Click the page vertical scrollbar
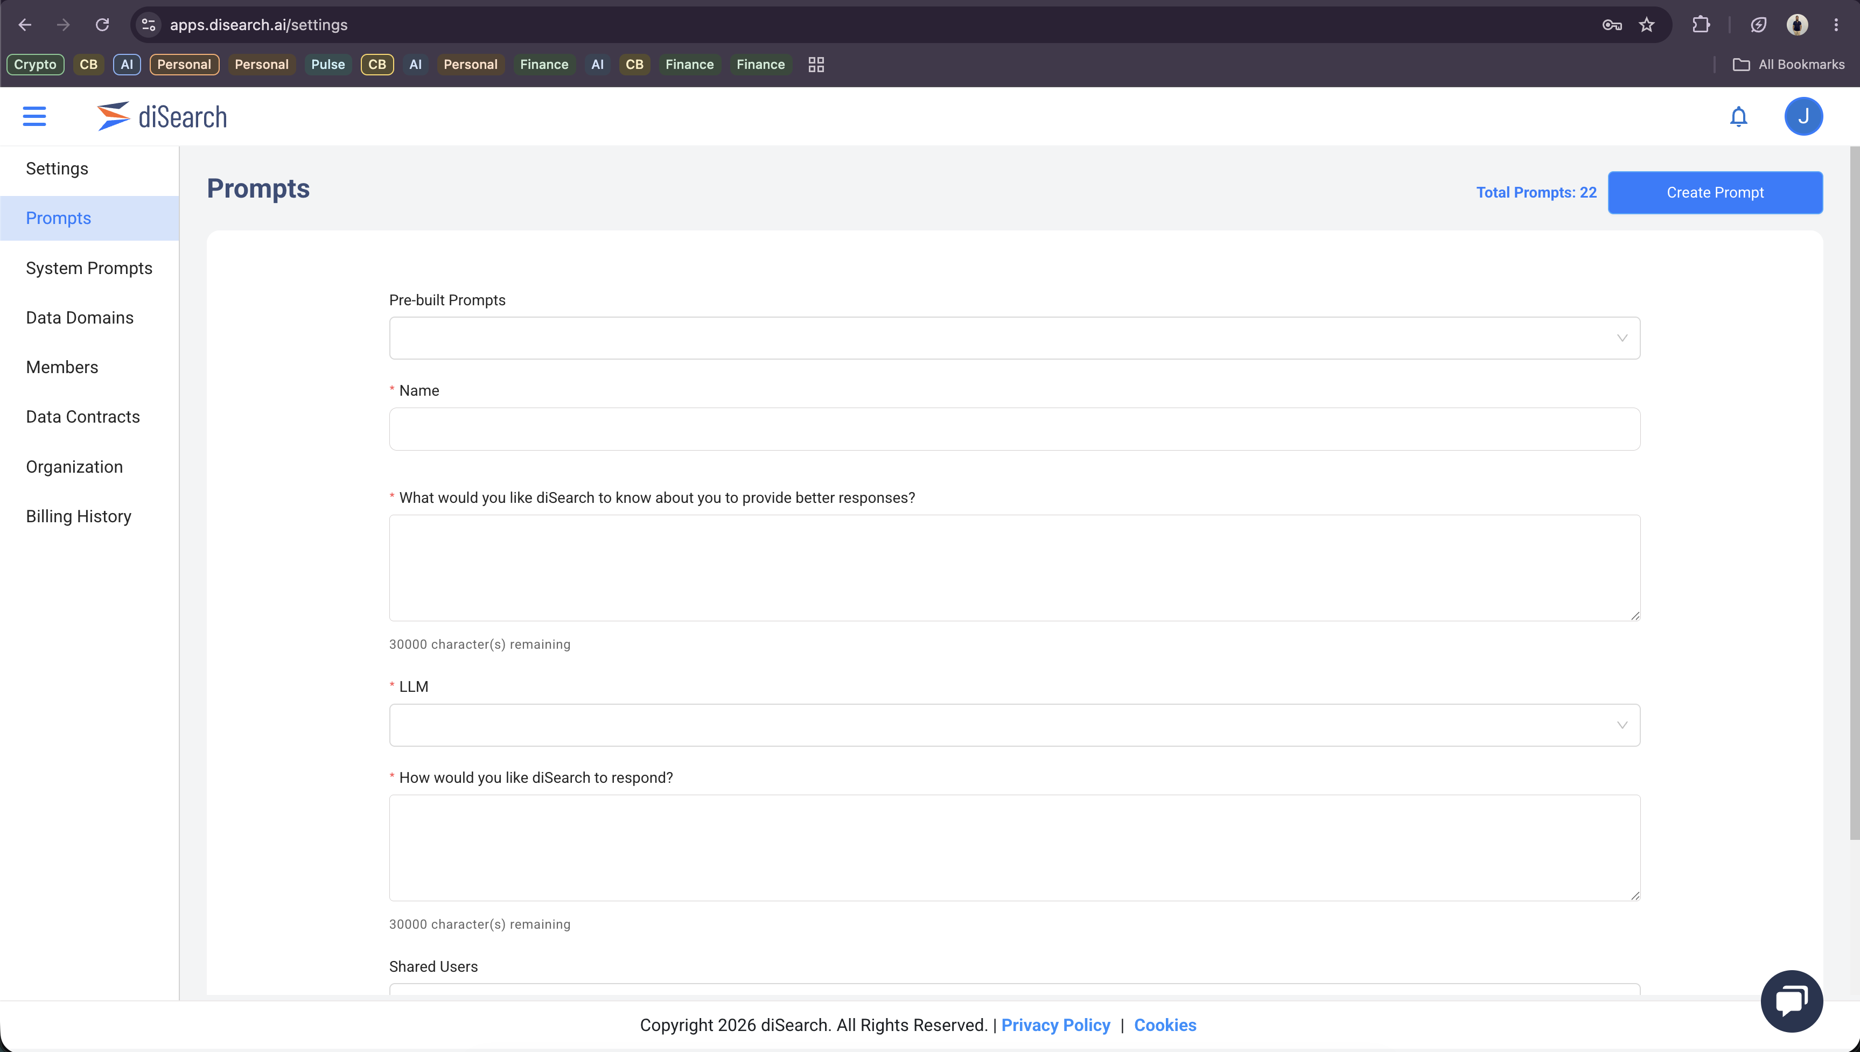1860x1052 pixels. click(1854, 493)
